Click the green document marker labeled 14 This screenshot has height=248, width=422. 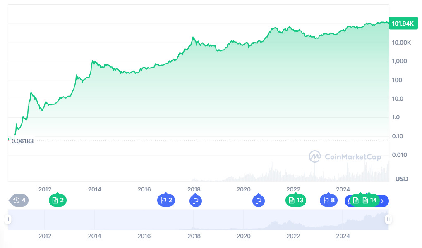[369, 201]
